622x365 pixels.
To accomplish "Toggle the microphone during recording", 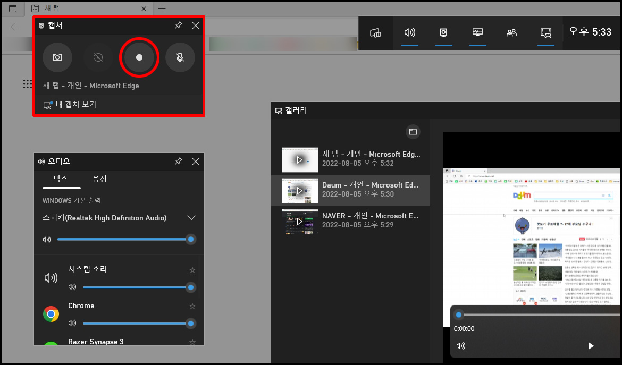I will click(x=180, y=57).
